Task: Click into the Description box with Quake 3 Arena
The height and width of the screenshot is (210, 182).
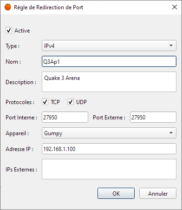Action: pos(109,82)
